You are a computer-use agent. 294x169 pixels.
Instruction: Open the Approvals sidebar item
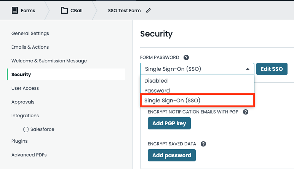pos(23,102)
